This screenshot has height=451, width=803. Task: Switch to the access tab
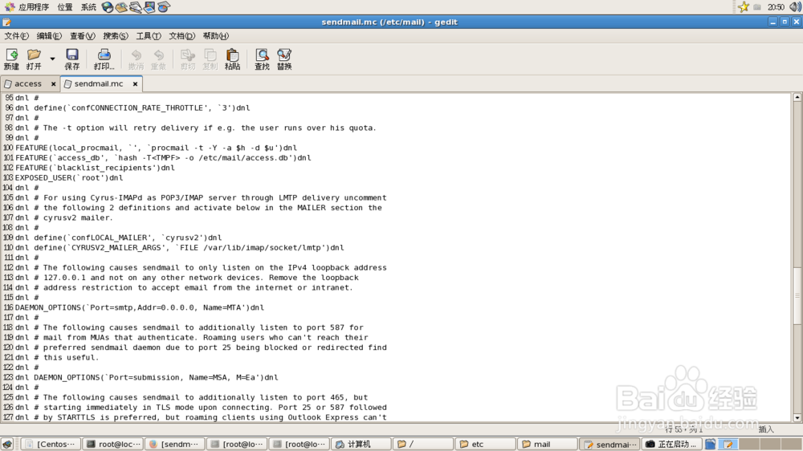tap(27, 83)
